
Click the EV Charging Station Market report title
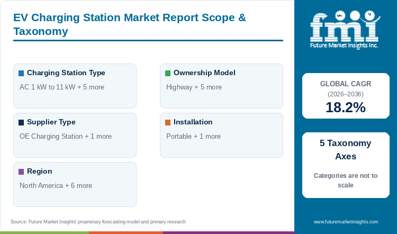(130, 24)
